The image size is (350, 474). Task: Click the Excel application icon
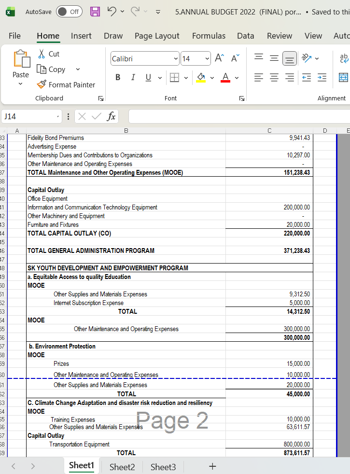pos(11,12)
